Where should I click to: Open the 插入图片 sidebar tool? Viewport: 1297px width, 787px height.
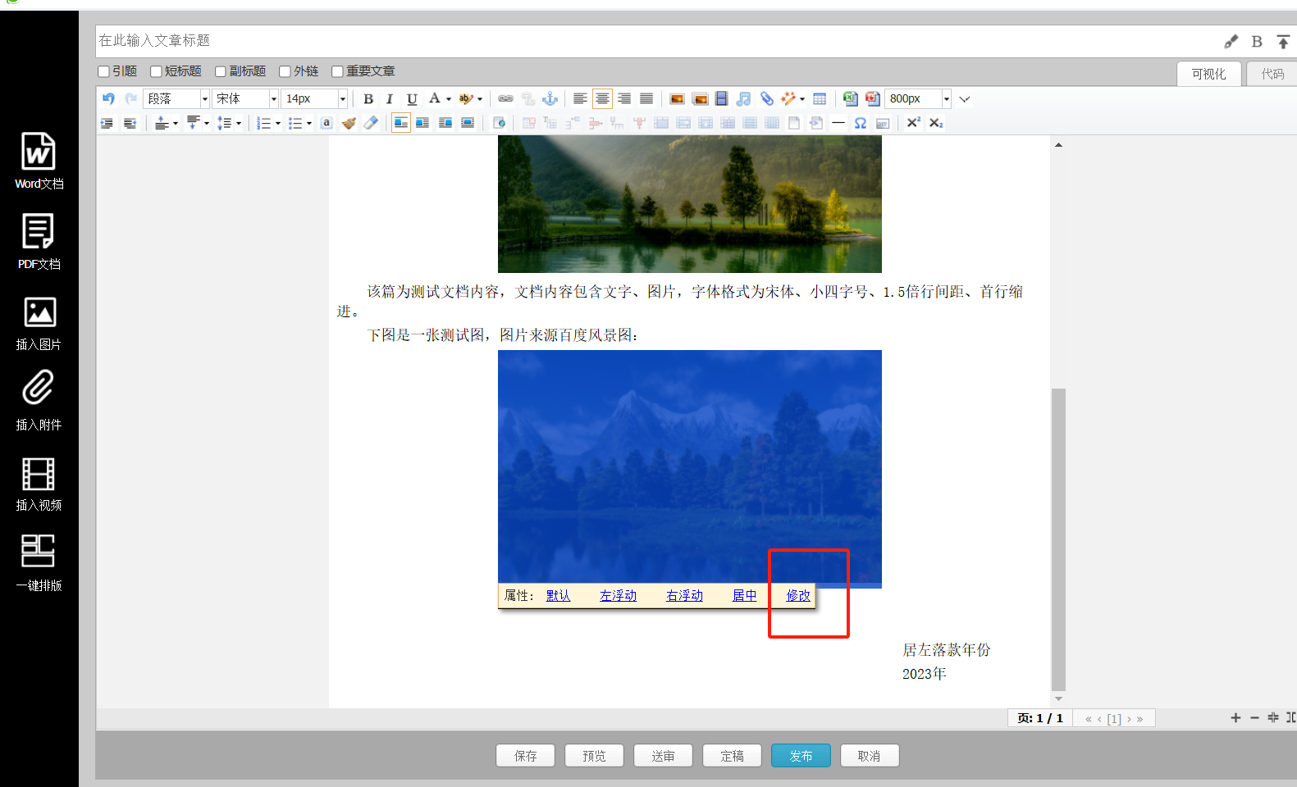click(x=39, y=313)
